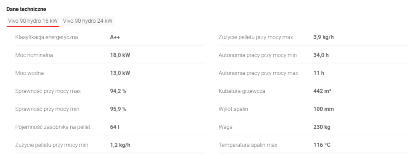The height and width of the screenshot is (159, 409).
Task: Select the 230 kg weight value
Action: coord(322,127)
